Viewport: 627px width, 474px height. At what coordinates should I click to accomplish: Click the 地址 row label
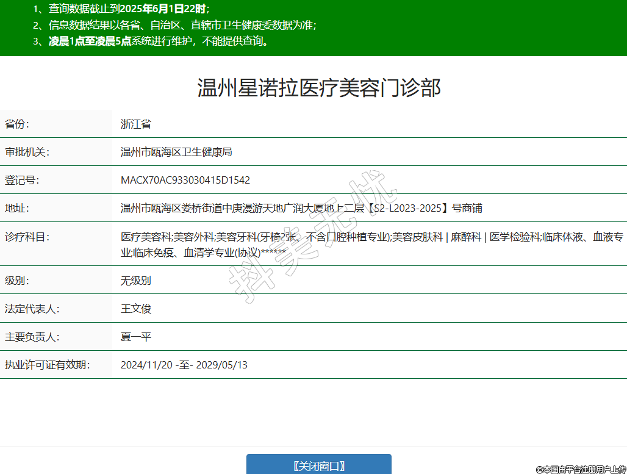coord(17,208)
